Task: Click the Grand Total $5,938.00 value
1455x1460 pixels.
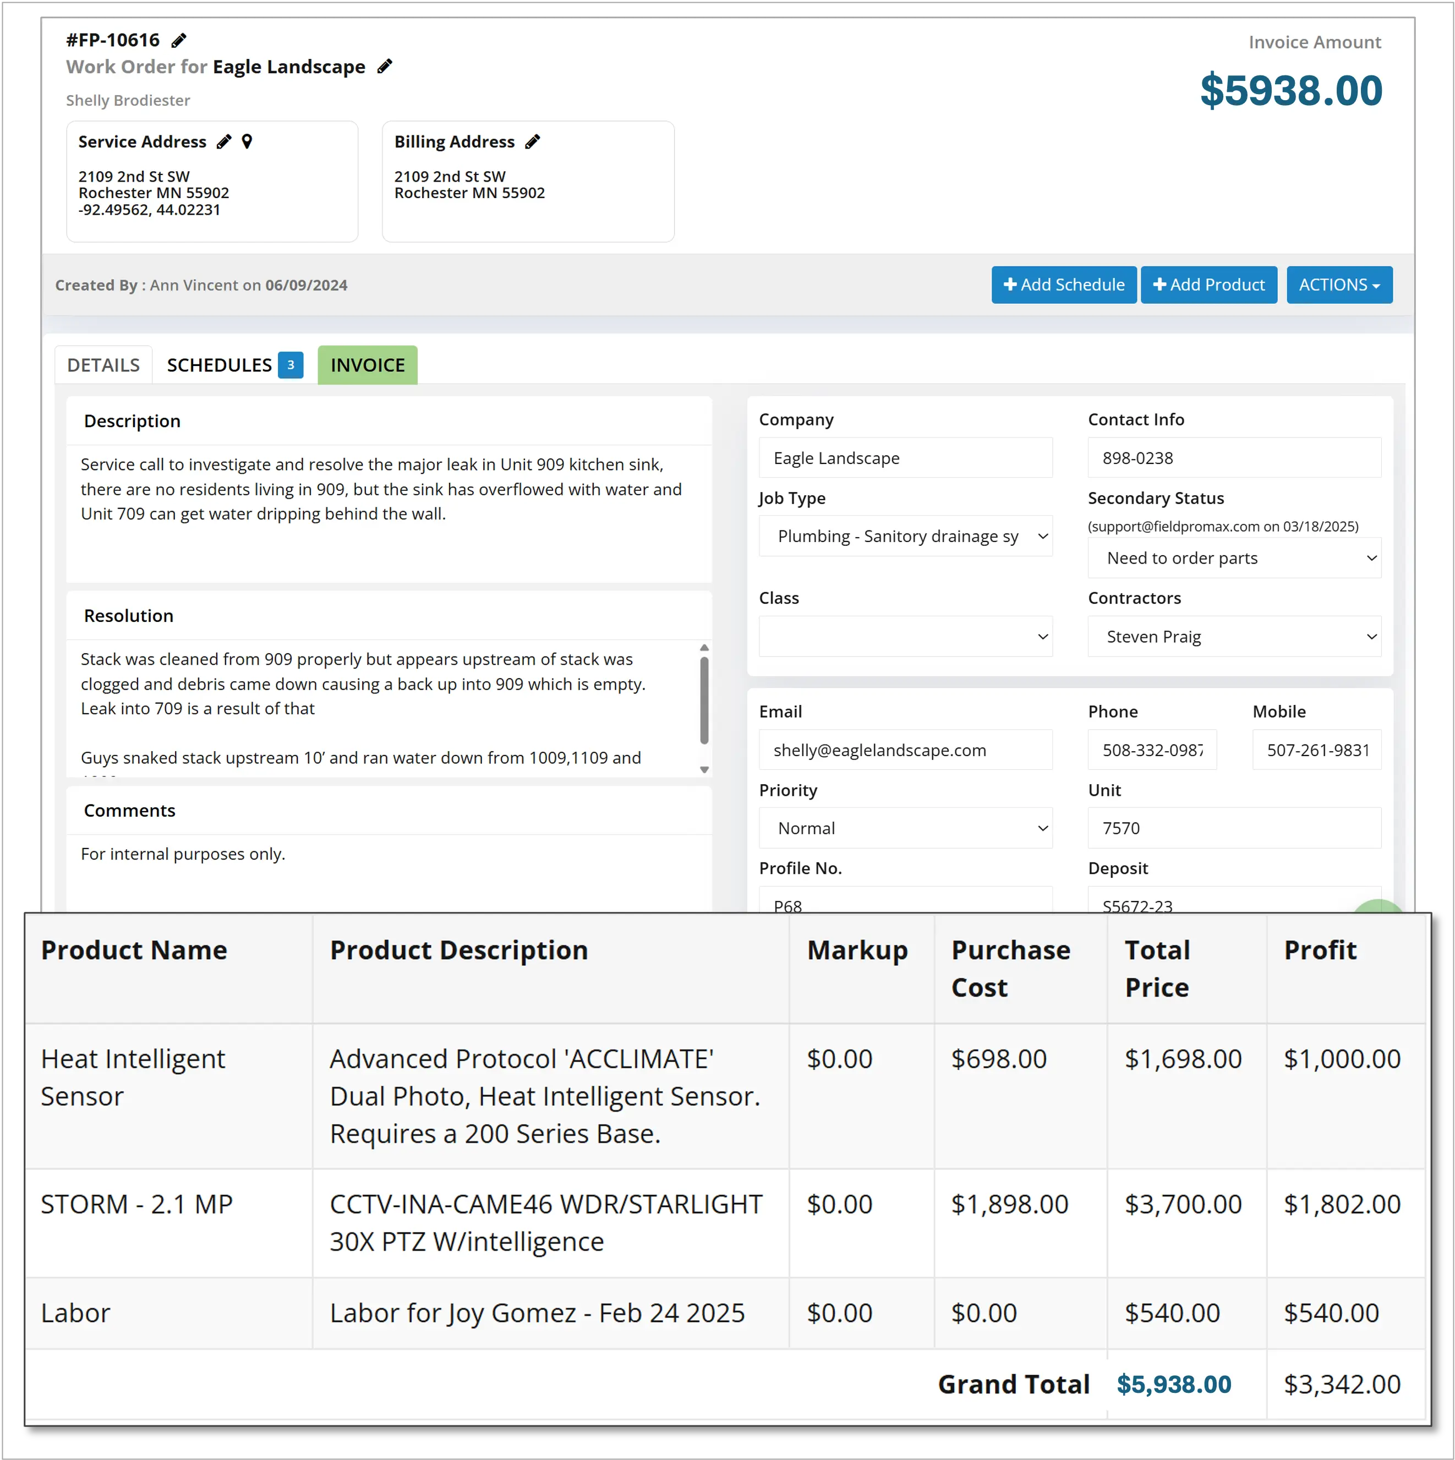Action: point(1174,1385)
